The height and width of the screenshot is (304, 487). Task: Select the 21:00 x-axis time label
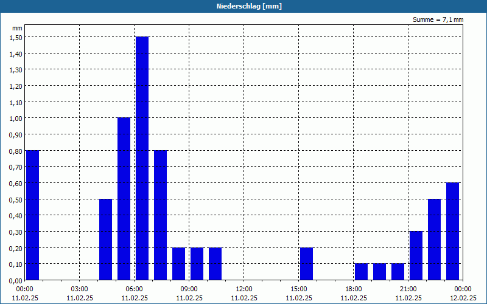point(408,289)
